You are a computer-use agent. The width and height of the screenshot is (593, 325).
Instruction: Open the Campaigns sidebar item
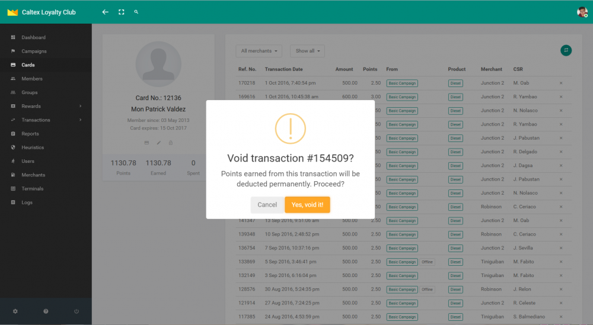click(34, 52)
